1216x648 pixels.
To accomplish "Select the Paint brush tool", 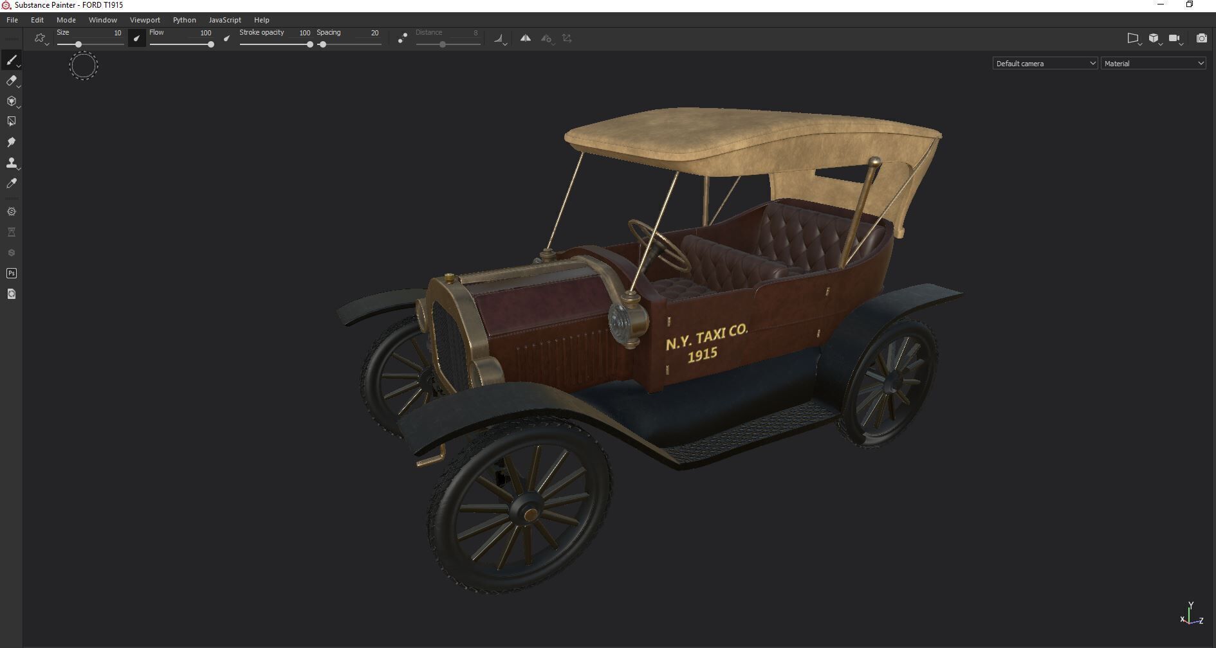I will pos(11,60).
